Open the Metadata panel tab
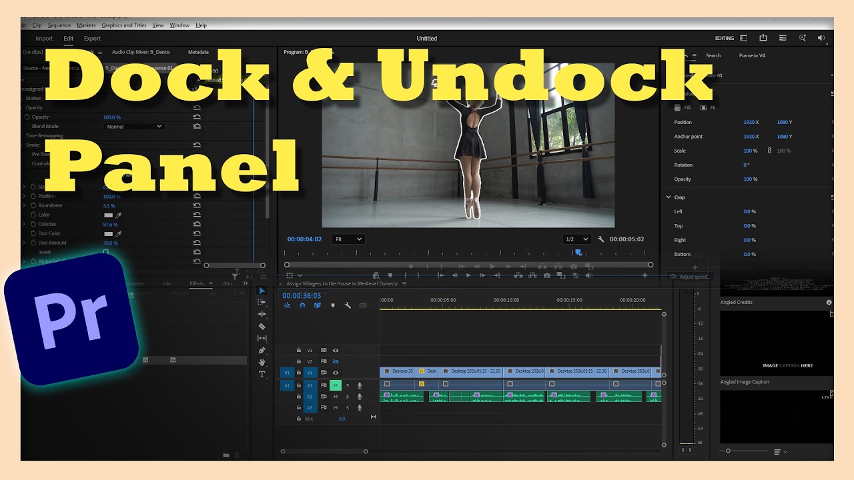Screen dimensions: 854x480 pos(198,52)
